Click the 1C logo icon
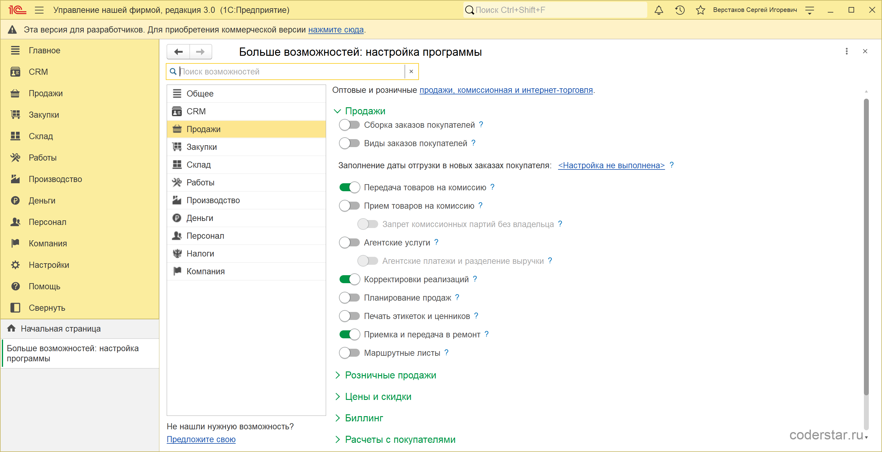This screenshot has width=882, height=452. pos(17,10)
